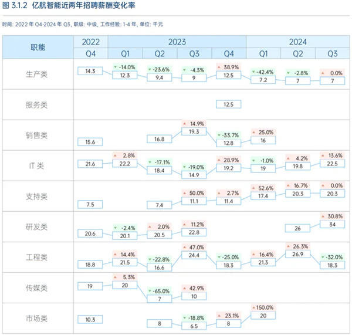Select the '生产类' row label
Image resolution: width=352 pixels, height=335 pixels.
tap(36, 75)
